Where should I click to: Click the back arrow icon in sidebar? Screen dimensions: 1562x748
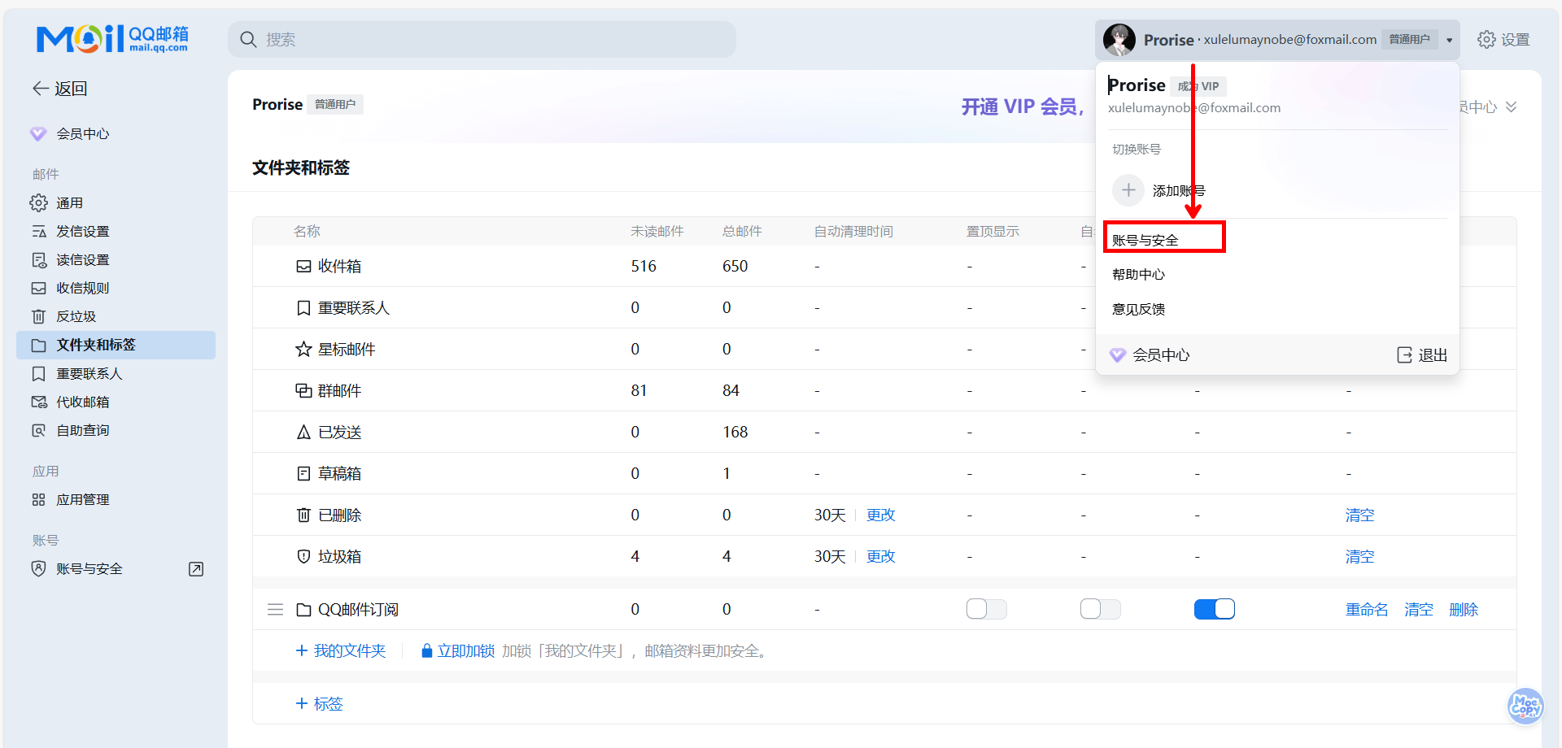(40, 89)
